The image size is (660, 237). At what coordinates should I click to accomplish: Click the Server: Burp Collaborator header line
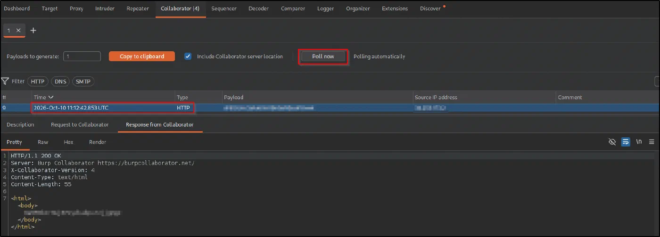[102, 163]
